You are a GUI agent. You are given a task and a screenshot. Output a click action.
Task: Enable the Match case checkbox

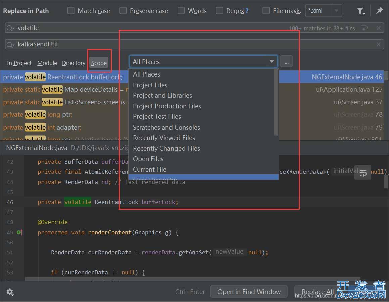71,11
